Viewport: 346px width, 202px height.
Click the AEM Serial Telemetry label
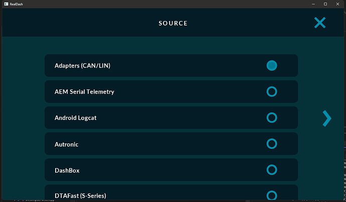click(x=84, y=92)
